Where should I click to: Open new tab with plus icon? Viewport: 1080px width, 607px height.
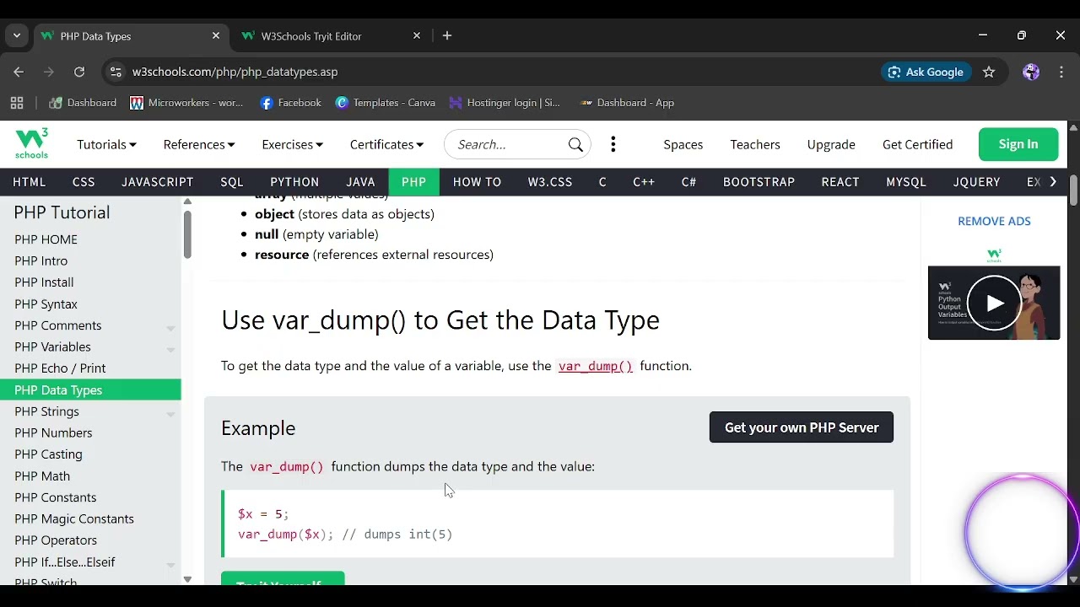[x=447, y=36]
